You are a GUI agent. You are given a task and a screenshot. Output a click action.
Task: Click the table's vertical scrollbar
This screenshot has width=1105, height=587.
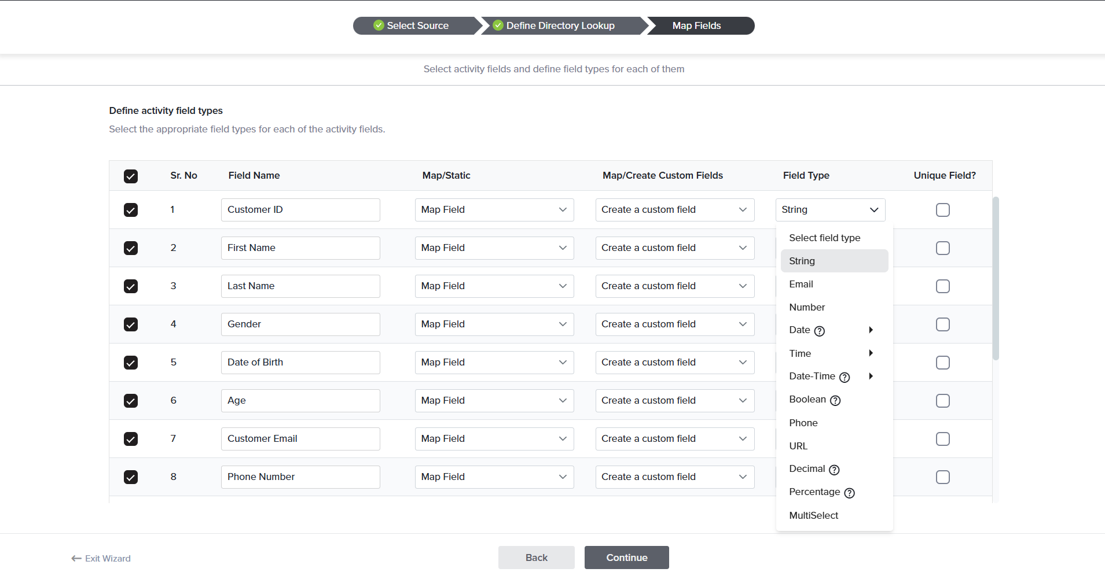click(996, 278)
